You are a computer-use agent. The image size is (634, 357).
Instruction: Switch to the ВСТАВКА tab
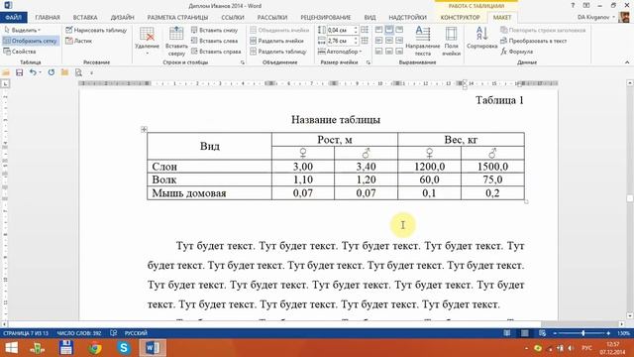tap(85, 18)
